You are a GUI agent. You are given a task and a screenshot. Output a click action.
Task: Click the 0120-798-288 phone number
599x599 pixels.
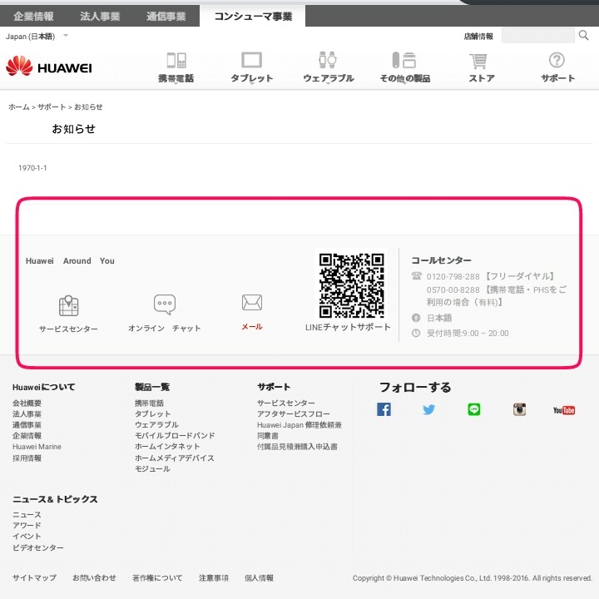(453, 276)
